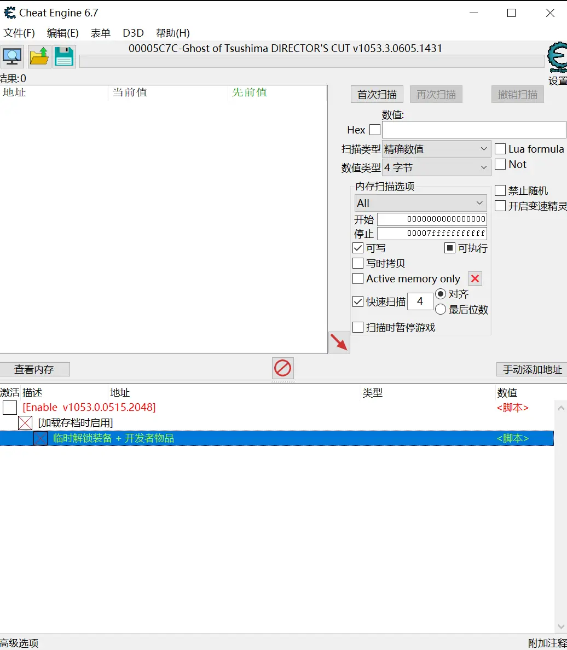Click the Cheat Engine title bar icon
Screen dimensions: 567x650
click(x=9, y=13)
